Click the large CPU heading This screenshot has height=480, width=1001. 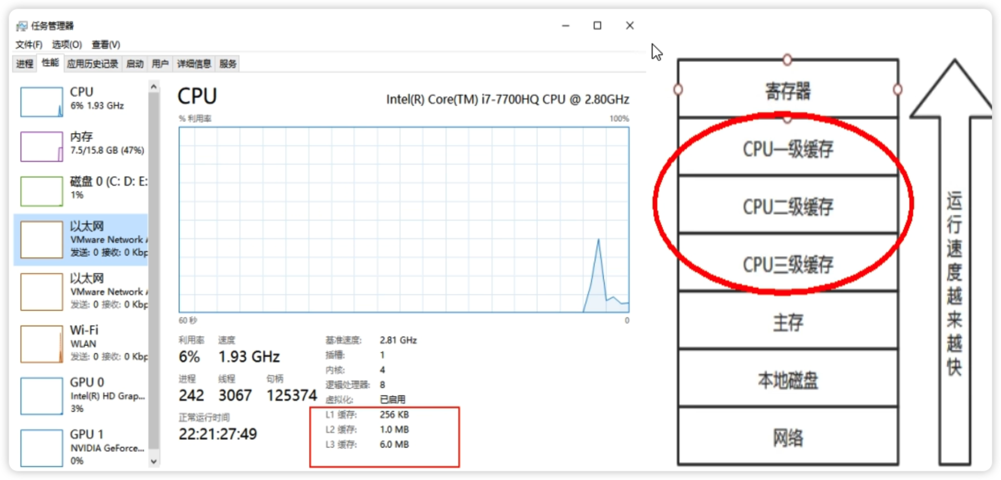click(x=197, y=96)
